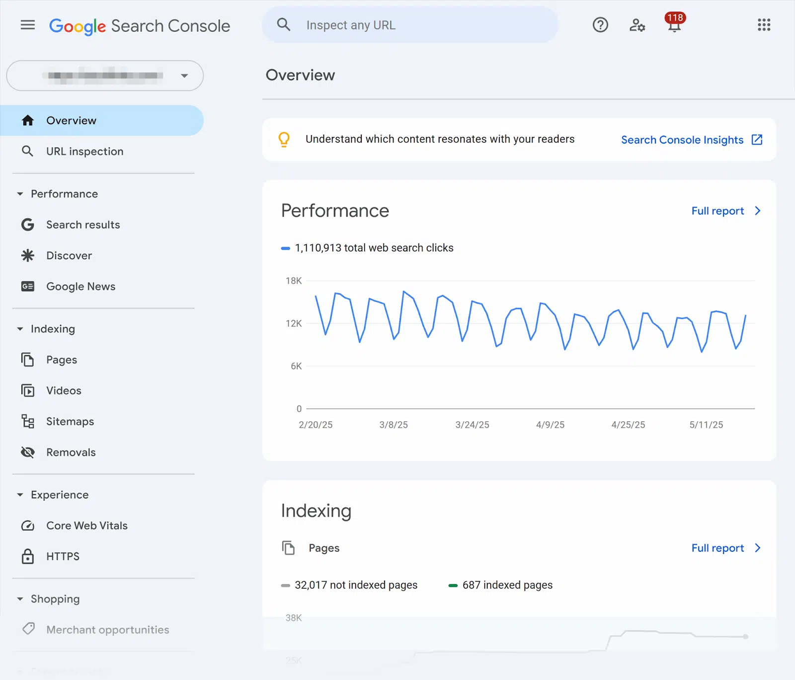
Task: Open the hamburger navigation menu
Action: point(28,25)
